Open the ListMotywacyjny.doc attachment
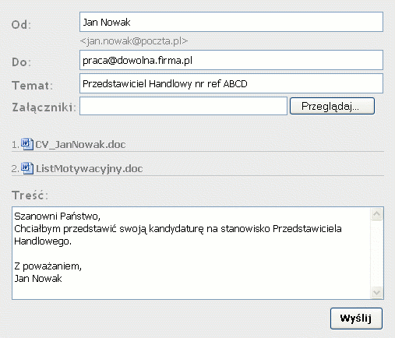395x338 pixels. (89, 169)
